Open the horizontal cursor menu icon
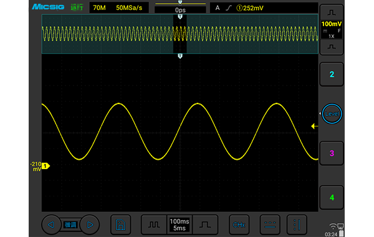Screen dimensions: 374x237 pyautogui.click(x=270, y=225)
